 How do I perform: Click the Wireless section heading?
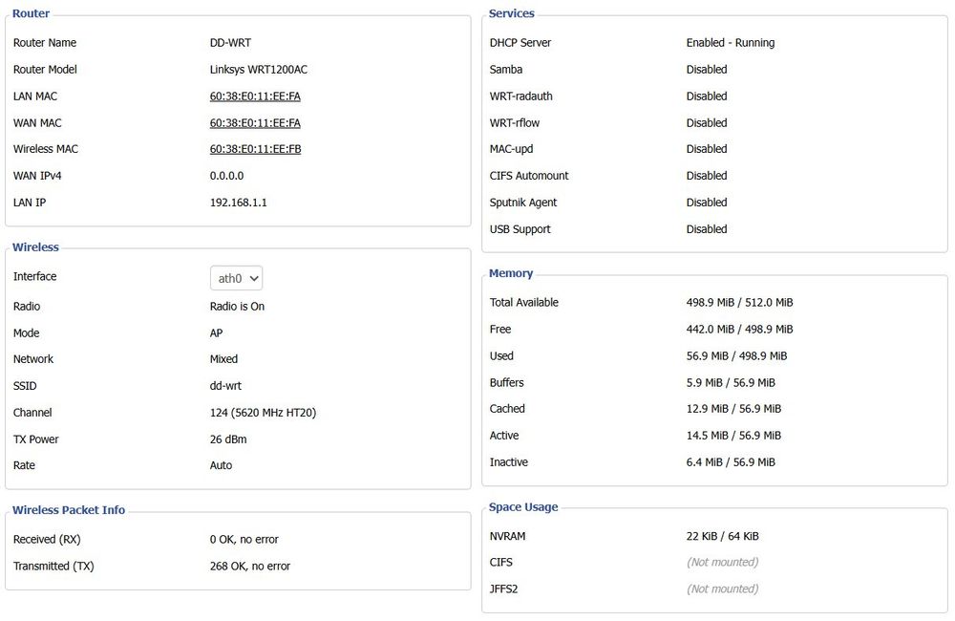35,246
